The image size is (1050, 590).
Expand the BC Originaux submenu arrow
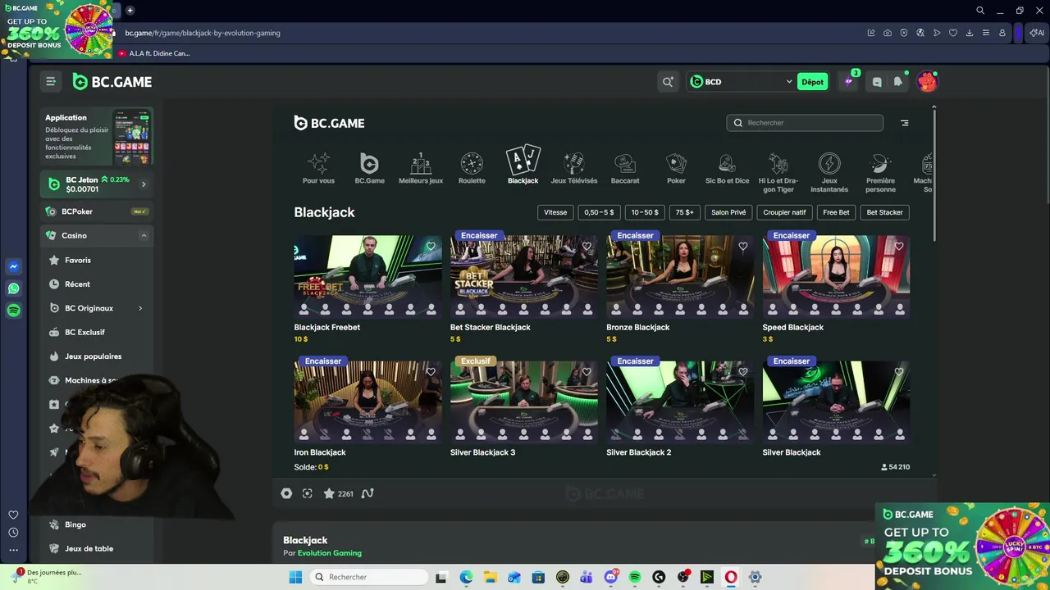[140, 308]
